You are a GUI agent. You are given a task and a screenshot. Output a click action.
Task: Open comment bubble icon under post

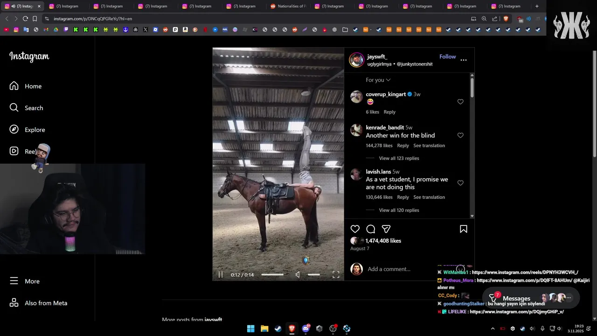pyautogui.click(x=371, y=229)
